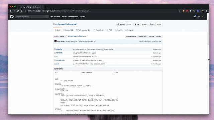Click mcornella's avatar in the commit bar
214x120 pixels.
click(x=56, y=41)
